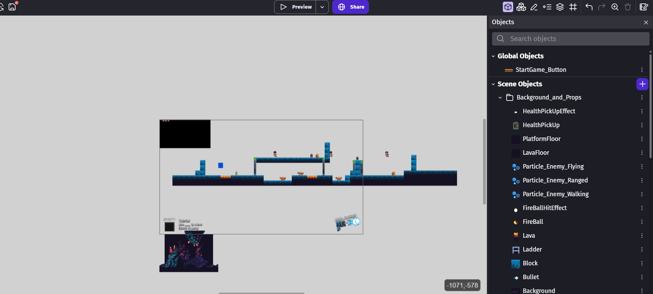Open the properties pencil icon

(534, 7)
